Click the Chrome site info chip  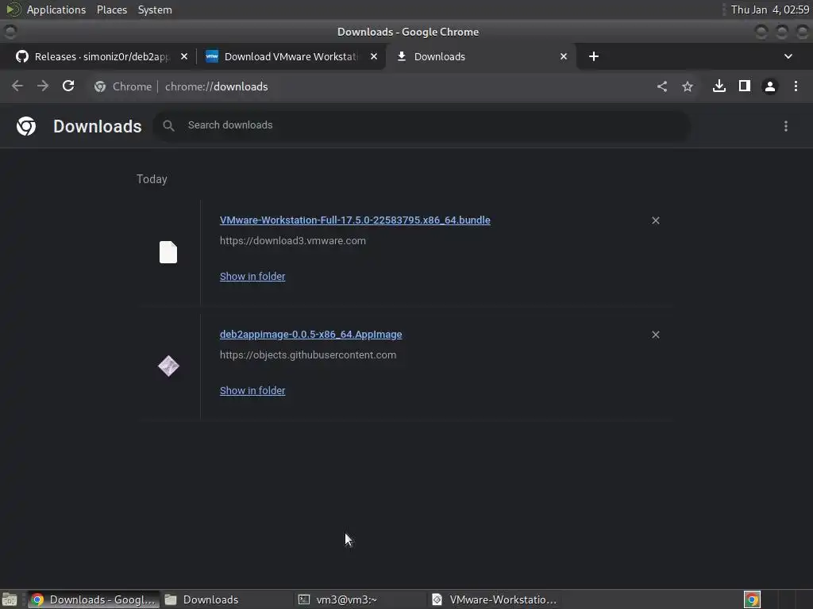123,86
